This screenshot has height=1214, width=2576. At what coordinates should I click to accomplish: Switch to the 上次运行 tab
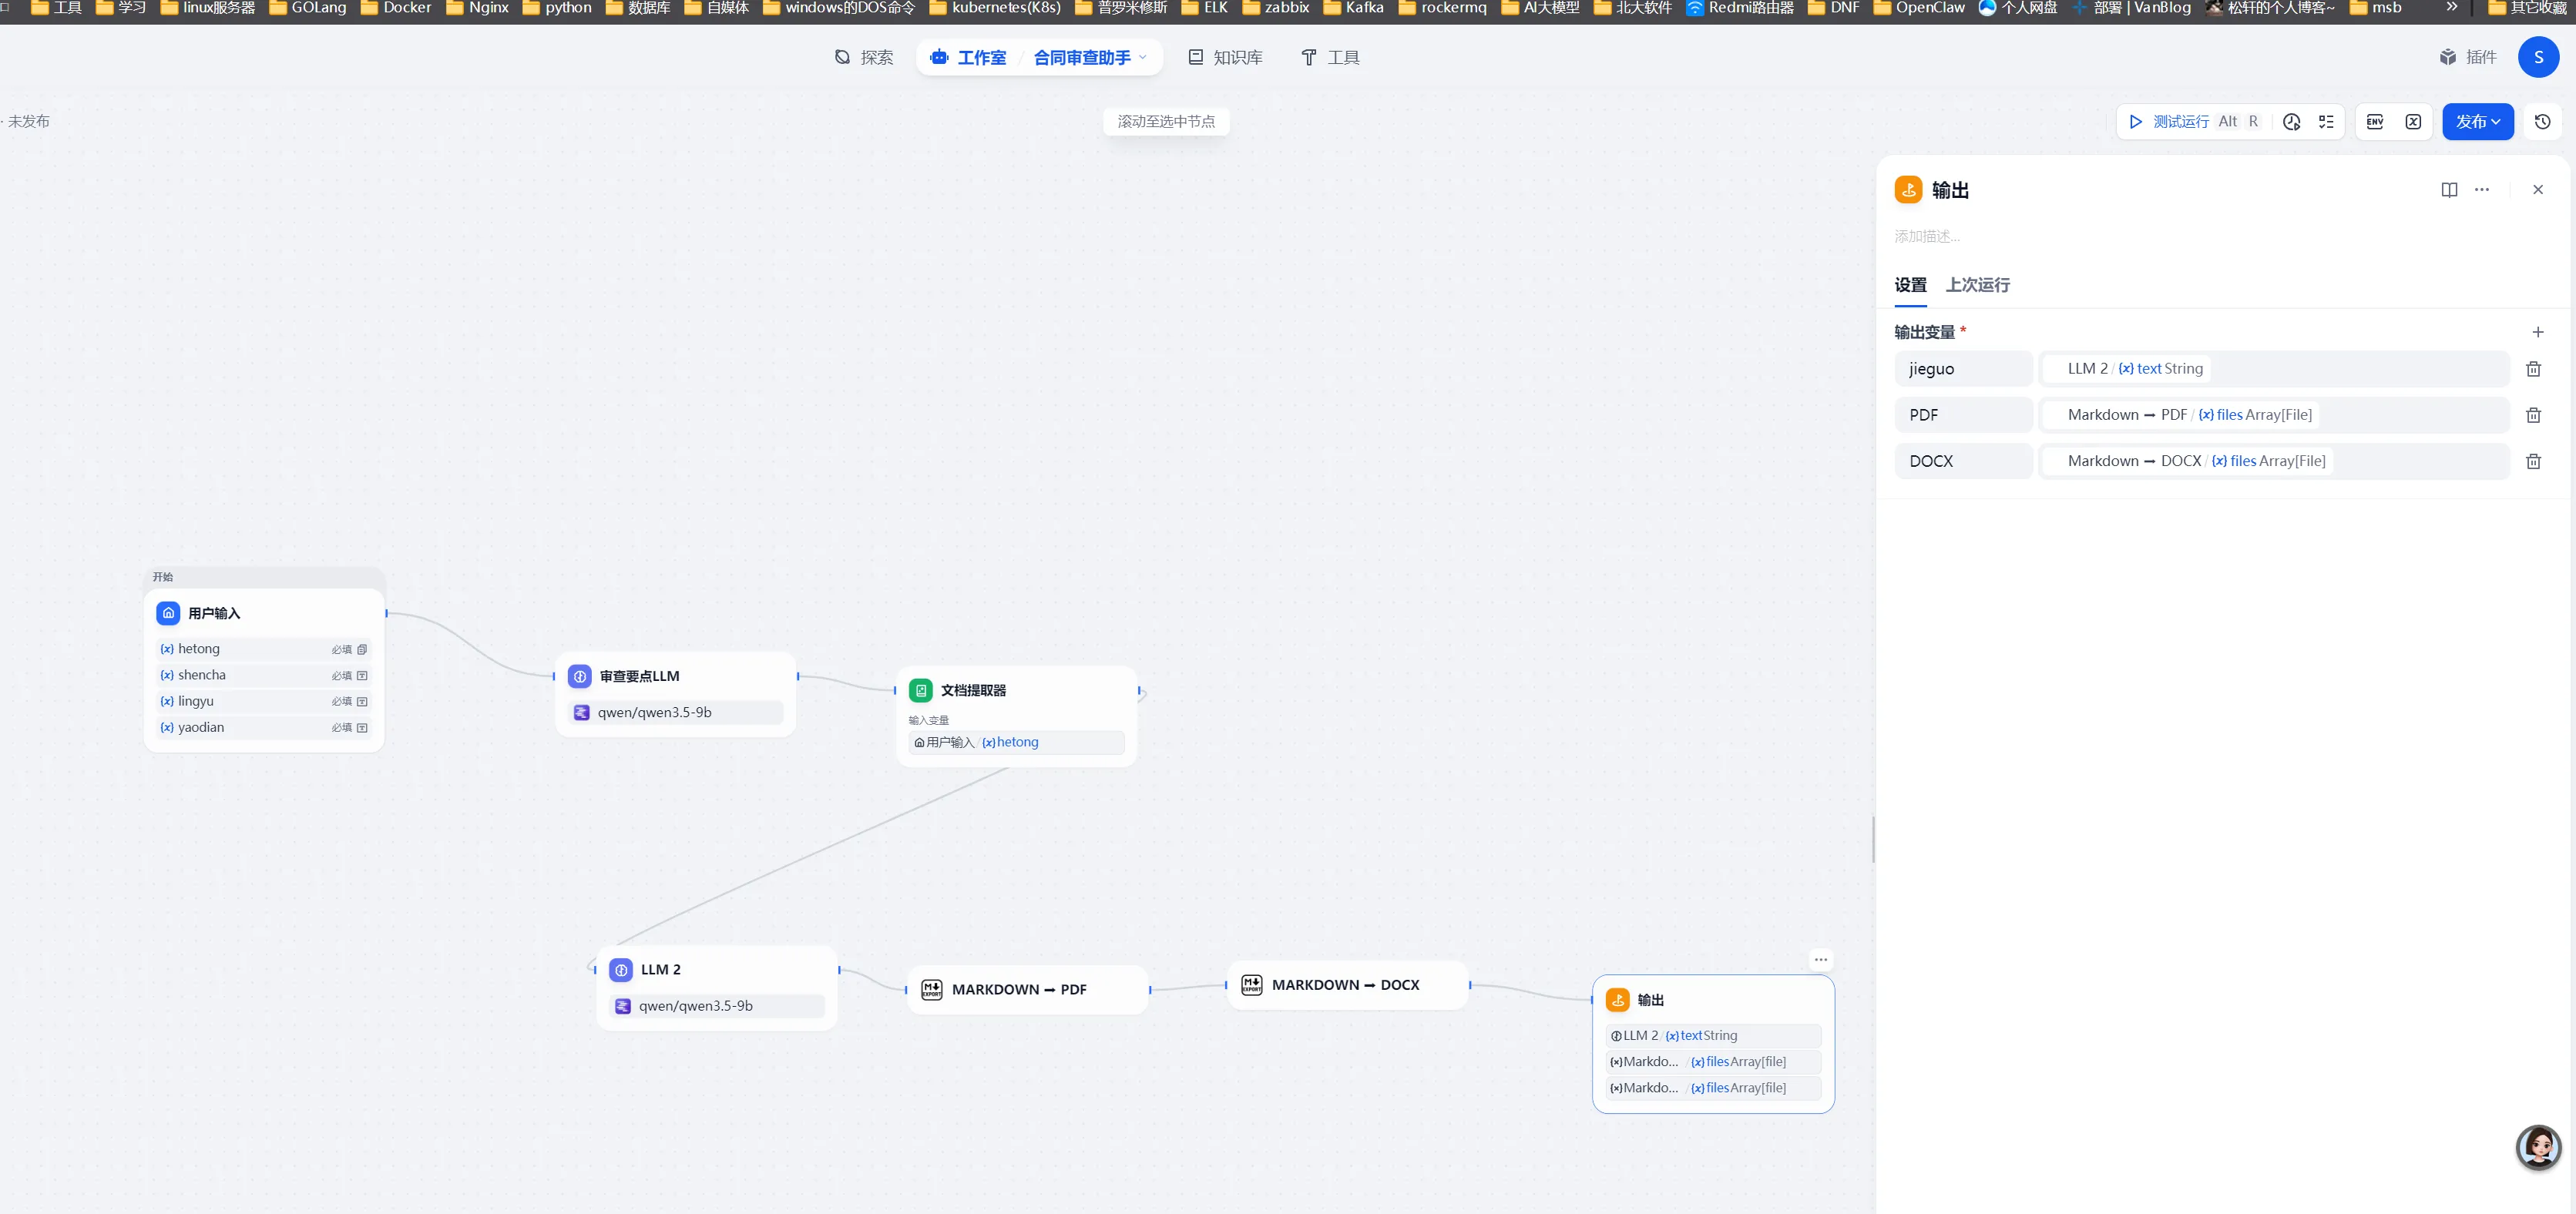1977,285
